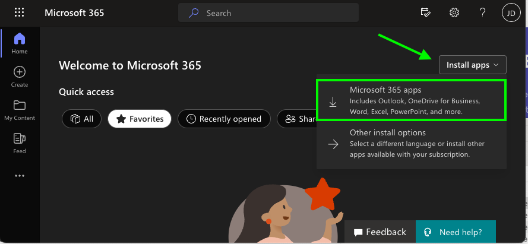Viewport: 528px width, 244px height.
Task: Open the Help question mark icon
Action: 482,13
